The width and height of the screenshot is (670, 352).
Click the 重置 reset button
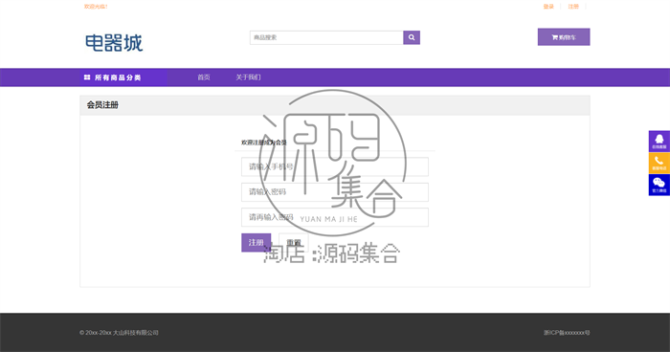coord(294,242)
